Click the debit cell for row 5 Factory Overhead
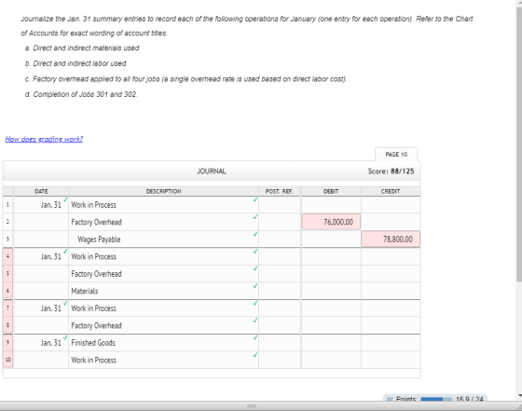 tap(331, 274)
